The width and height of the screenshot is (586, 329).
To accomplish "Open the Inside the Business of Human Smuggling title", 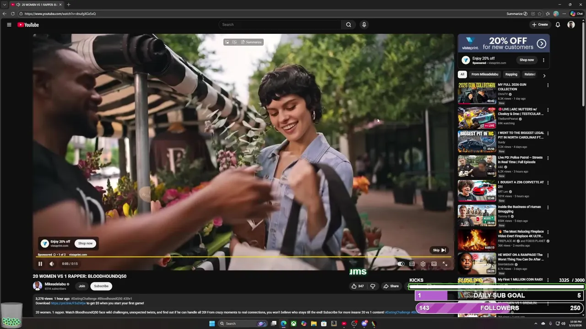I will point(519,209).
